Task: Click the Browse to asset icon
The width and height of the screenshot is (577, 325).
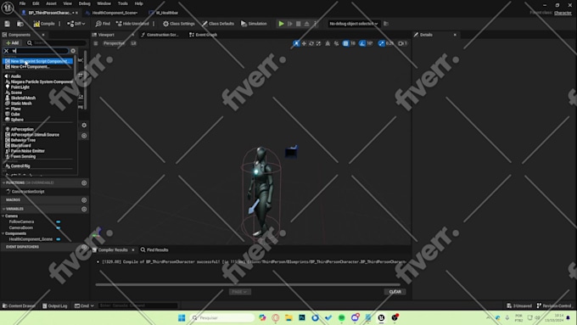Action: (x=20, y=24)
